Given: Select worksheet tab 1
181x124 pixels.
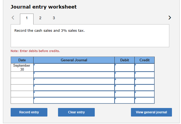Looking at the screenshot, I should pos(27,19).
